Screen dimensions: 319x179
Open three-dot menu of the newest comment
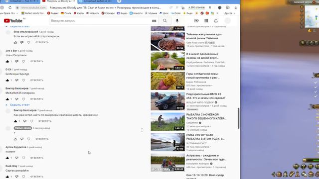(142, 130)
